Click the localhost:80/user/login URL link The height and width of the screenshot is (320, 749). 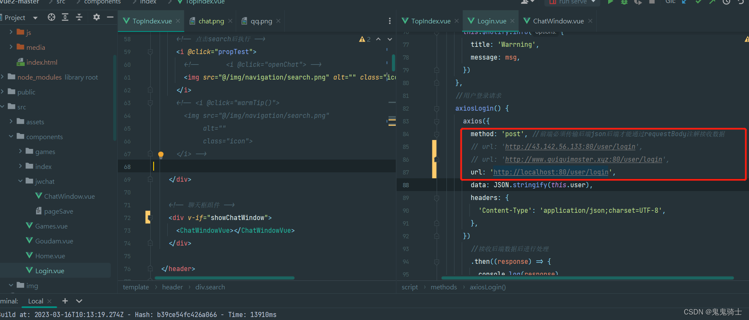tap(551, 172)
